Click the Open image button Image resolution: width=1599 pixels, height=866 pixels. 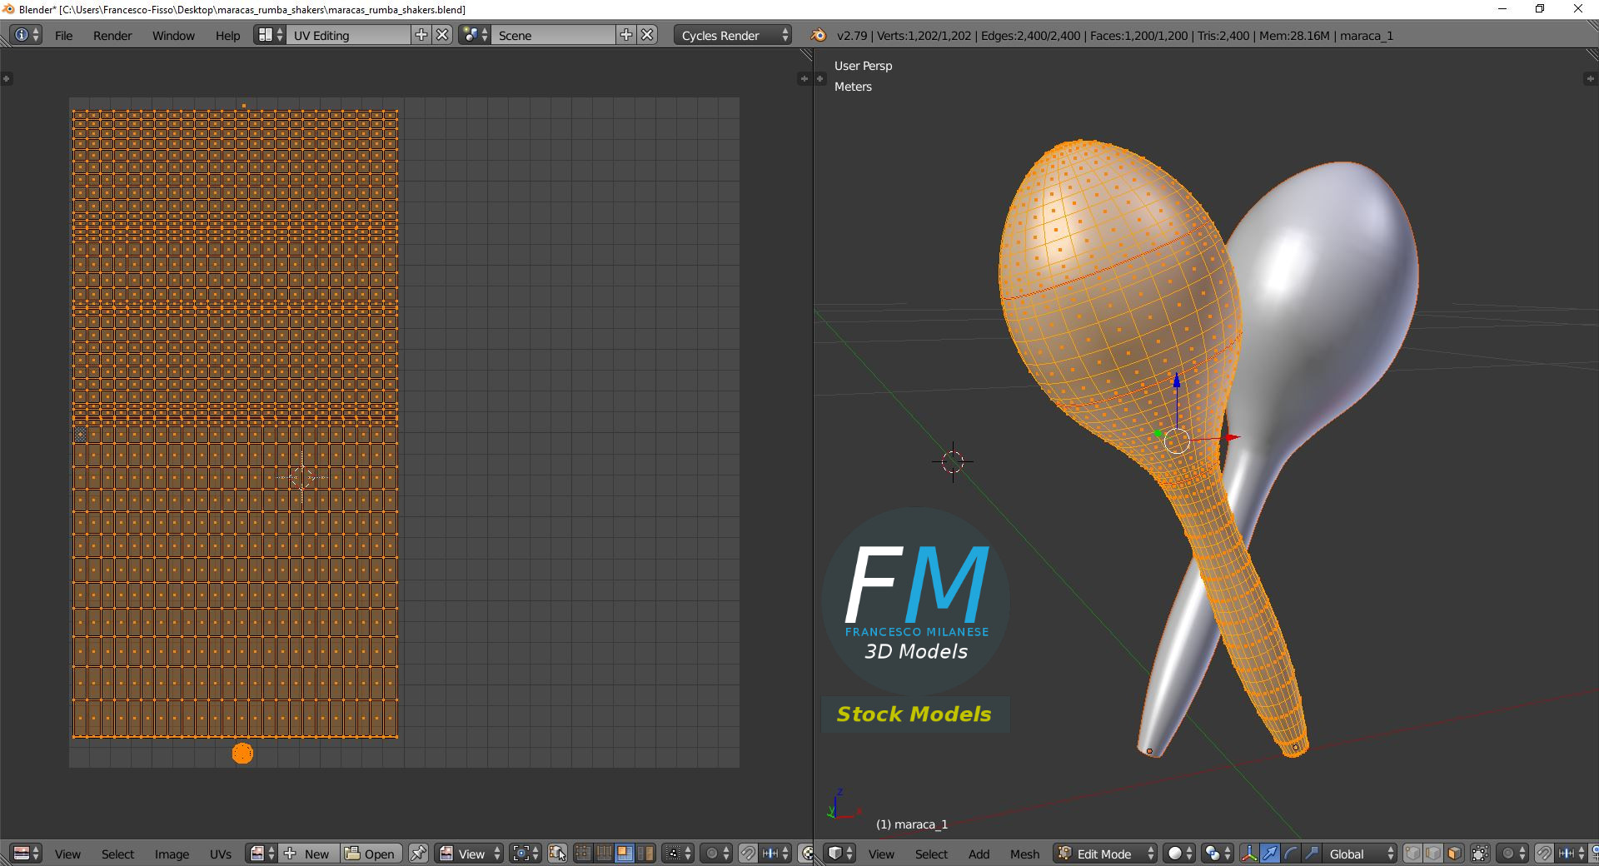click(x=371, y=854)
